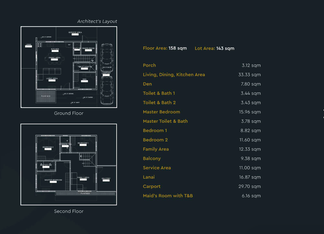Screen dimensions: 324x234
Task: Select "Carport" in the area list
Action: (152, 186)
